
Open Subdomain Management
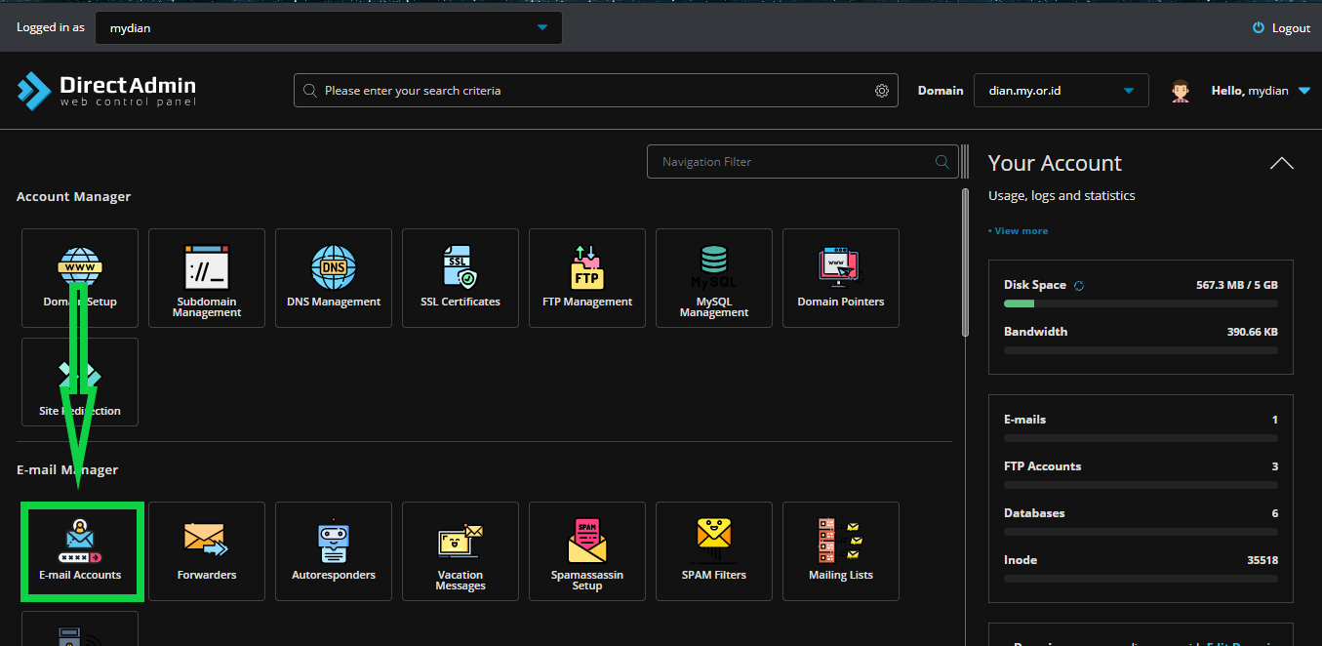207,278
